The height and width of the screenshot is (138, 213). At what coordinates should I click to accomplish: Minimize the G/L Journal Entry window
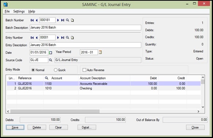tap(187, 4)
